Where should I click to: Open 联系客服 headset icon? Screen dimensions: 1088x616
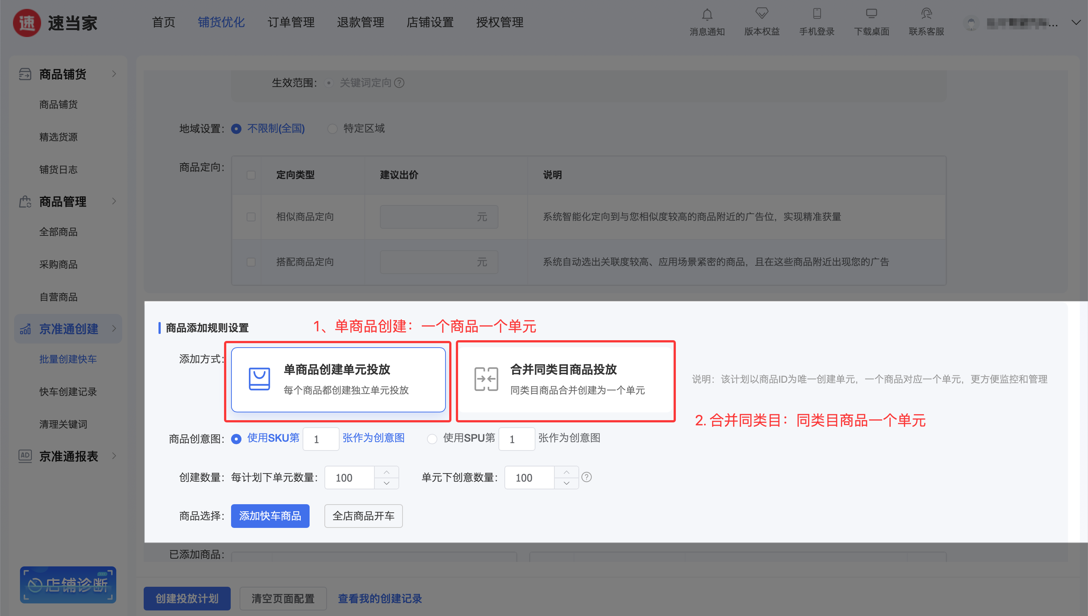926,14
